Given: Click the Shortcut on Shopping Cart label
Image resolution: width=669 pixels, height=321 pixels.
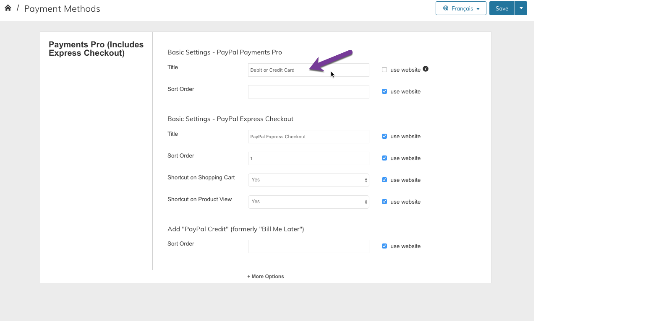Looking at the screenshot, I should pyautogui.click(x=201, y=178).
